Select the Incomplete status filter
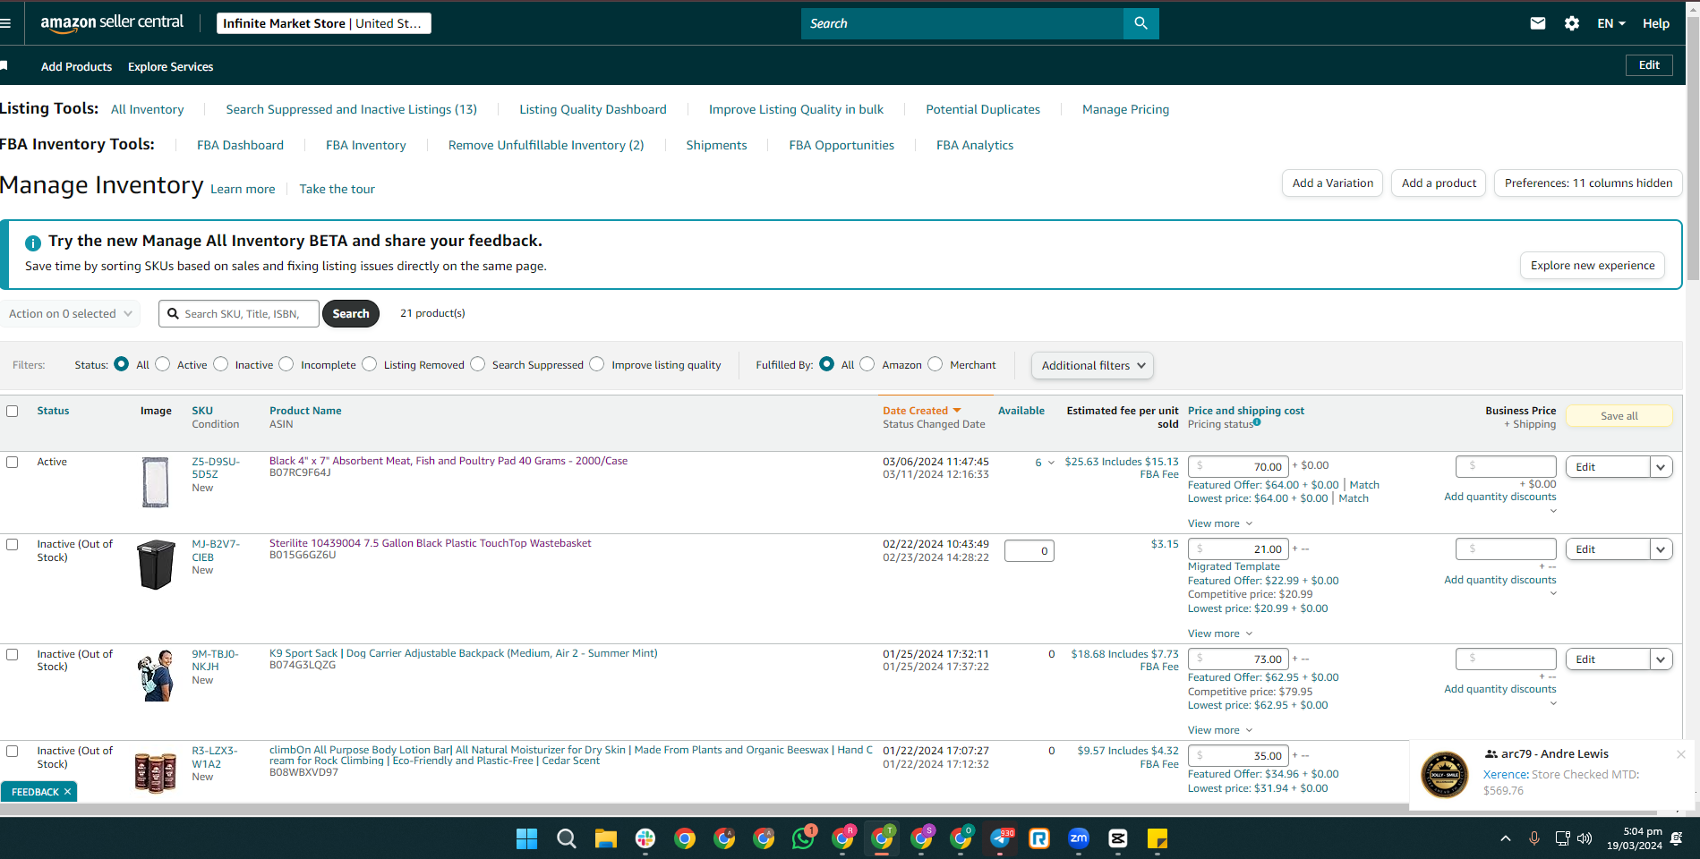The width and height of the screenshot is (1700, 859). (x=286, y=364)
